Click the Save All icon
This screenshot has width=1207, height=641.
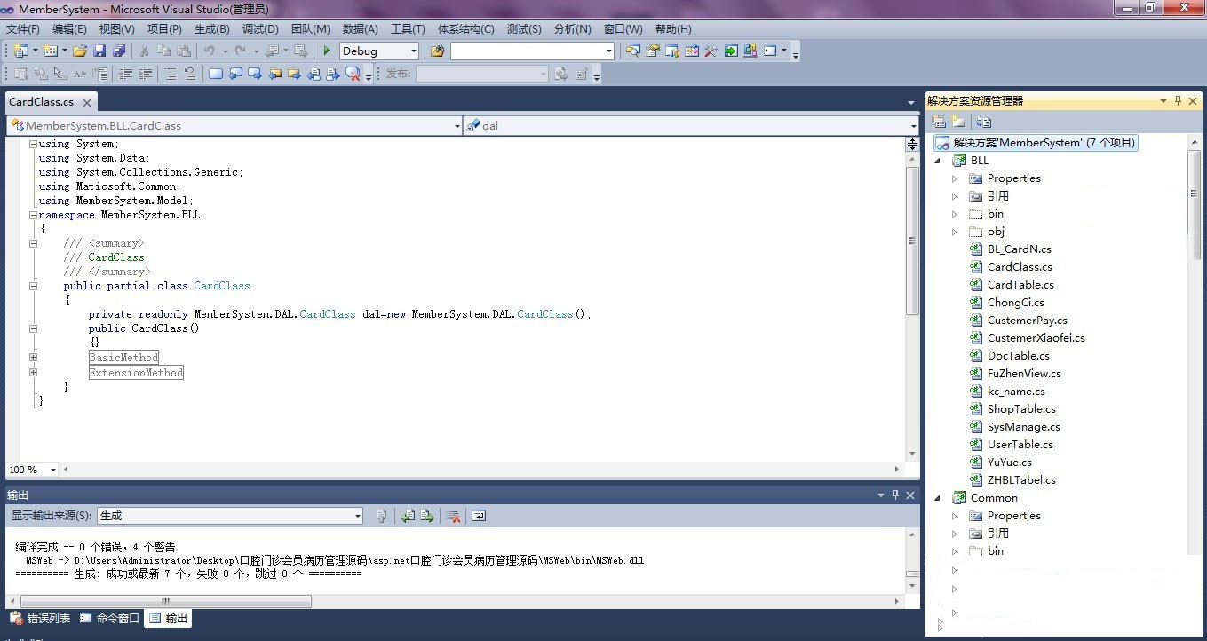[x=119, y=51]
